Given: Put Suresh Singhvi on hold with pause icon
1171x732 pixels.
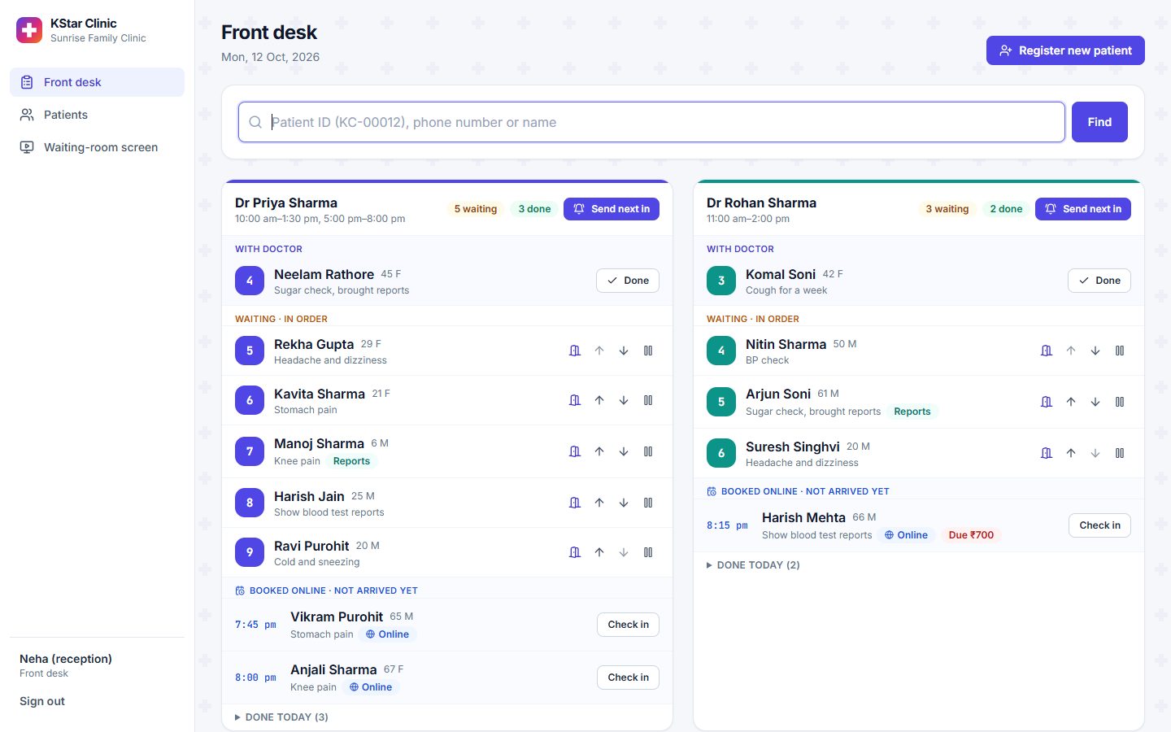Looking at the screenshot, I should click(x=1120, y=453).
